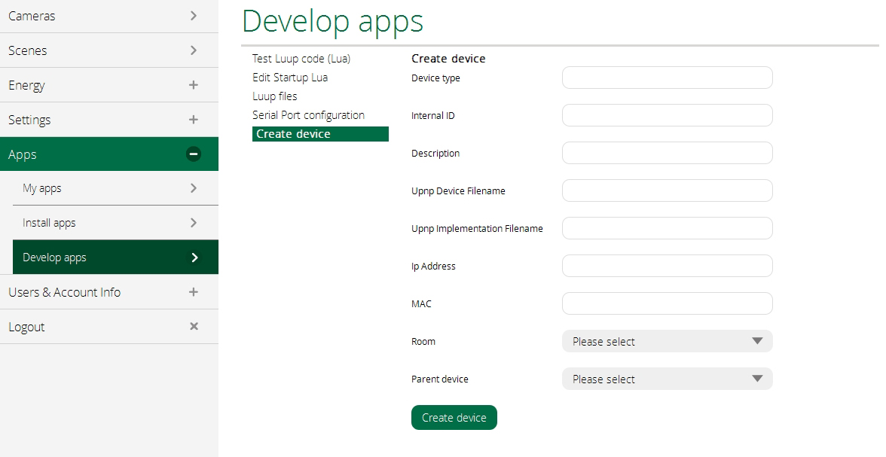
Task: Select the Upnp Device Filename field
Action: [x=667, y=190]
